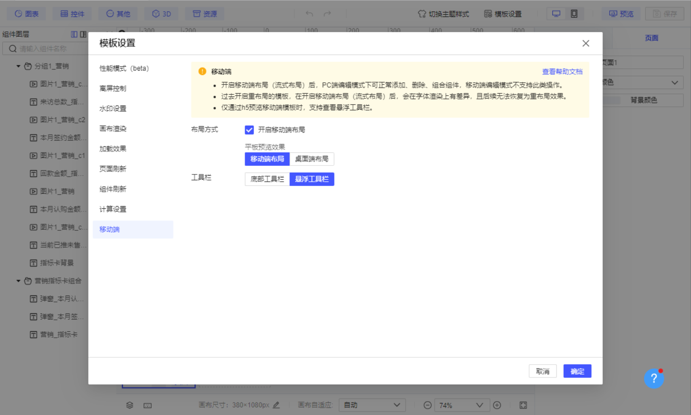Open the 自动 canvas adaptive dropdown
This screenshot has height=415, width=691.
[x=372, y=405]
